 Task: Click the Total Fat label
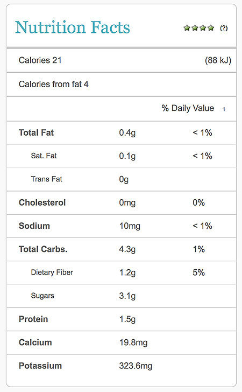pos(36,132)
